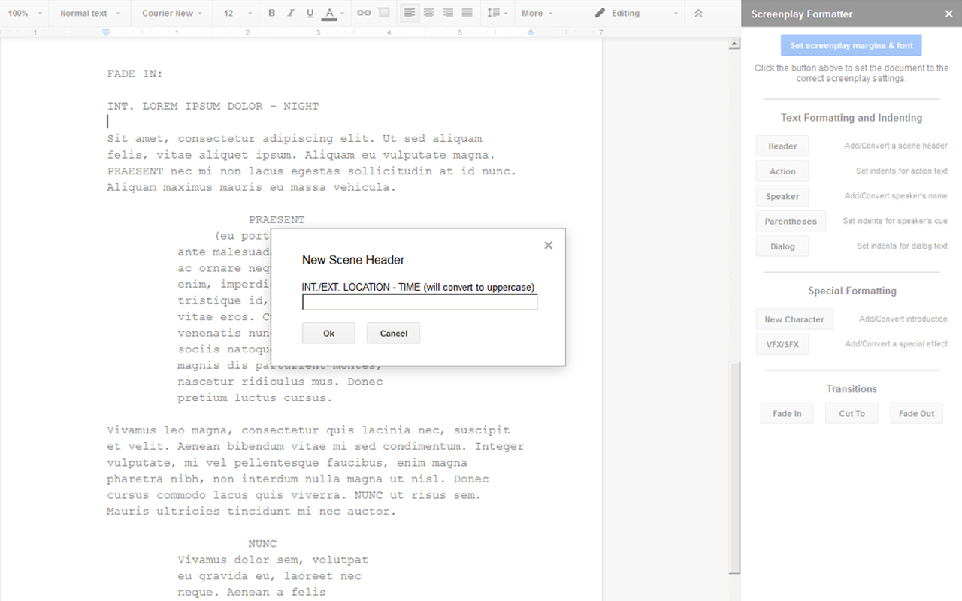Open the text color picker

coord(330,13)
